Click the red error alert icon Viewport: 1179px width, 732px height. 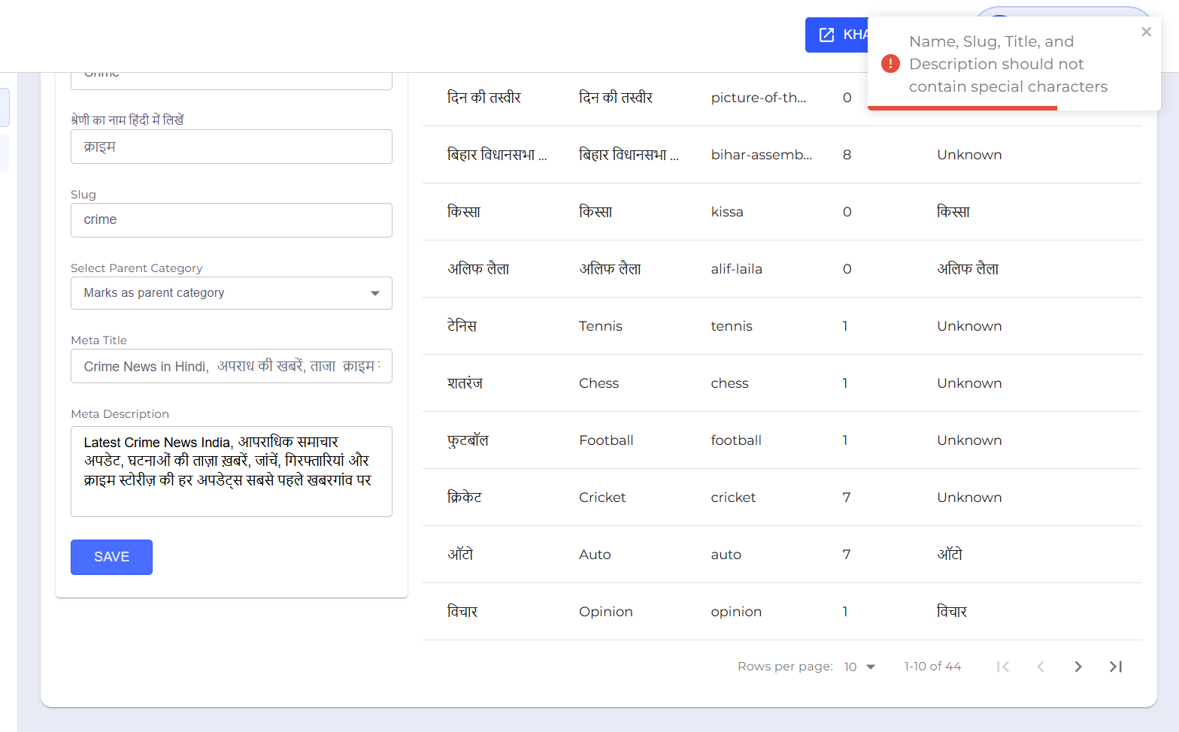pos(890,64)
